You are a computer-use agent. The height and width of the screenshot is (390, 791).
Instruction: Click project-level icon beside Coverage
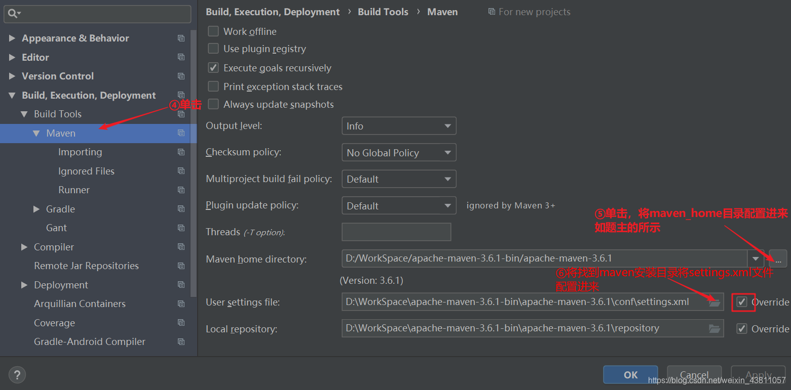(x=181, y=323)
